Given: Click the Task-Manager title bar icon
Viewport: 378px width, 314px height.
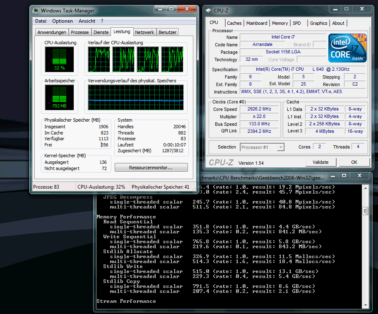Looking at the screenshot, I should point(36,10).
